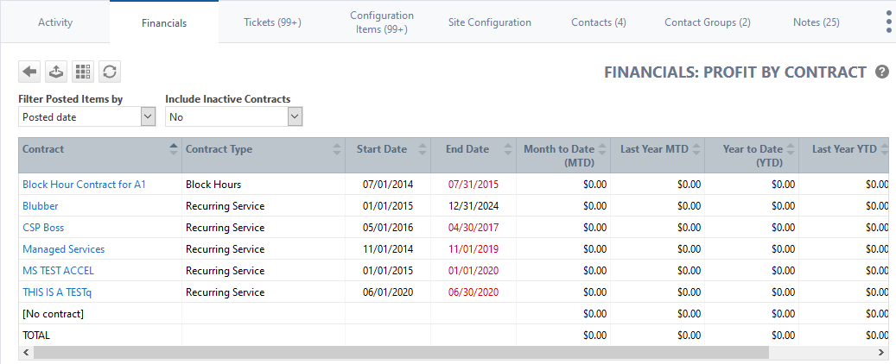Sort by End Date column arrows
Screen dimensions: 896x364
[508, 149]
